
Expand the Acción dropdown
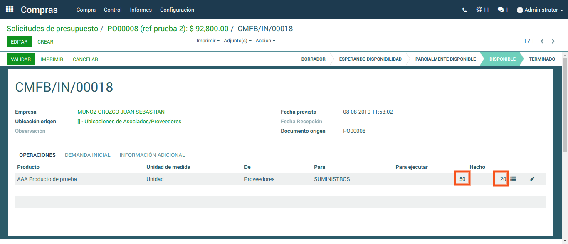pyautogui.click(x=265, y=41)
